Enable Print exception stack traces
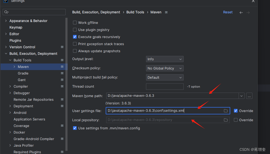Image resolution: width=270 pixels, height=154 pixels. coord(75,44)
